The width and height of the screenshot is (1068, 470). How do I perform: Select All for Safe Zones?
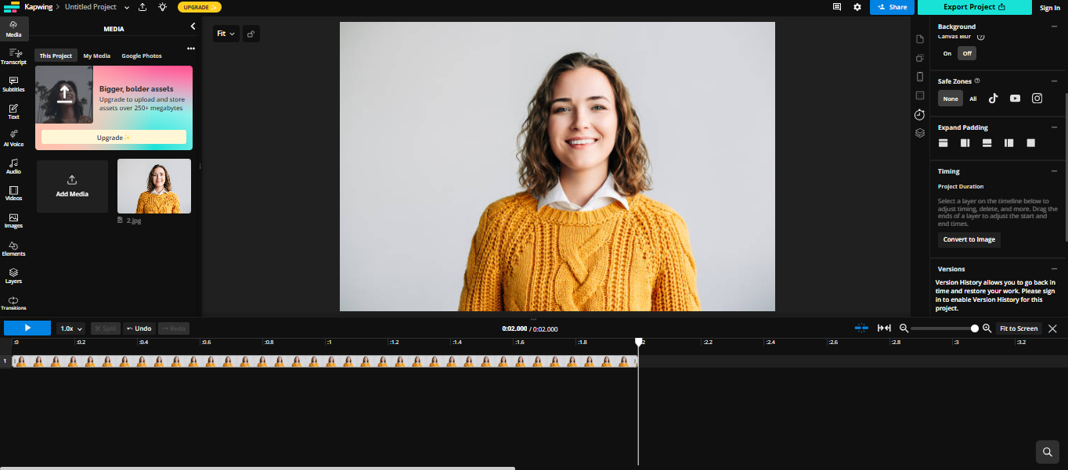pos(973,99)
